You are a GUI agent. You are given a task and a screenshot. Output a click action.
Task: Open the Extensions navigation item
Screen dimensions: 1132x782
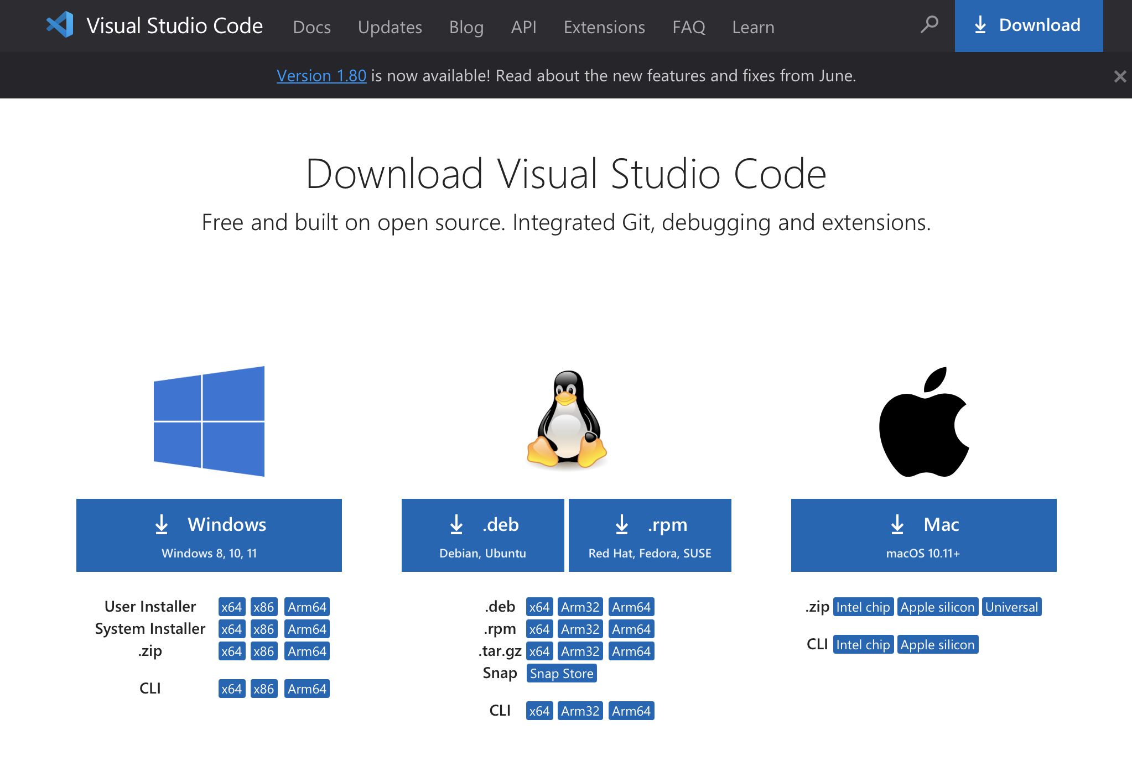point(604,27)
